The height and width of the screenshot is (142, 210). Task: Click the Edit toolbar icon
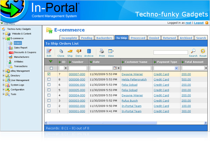click(x=49, y=51)
